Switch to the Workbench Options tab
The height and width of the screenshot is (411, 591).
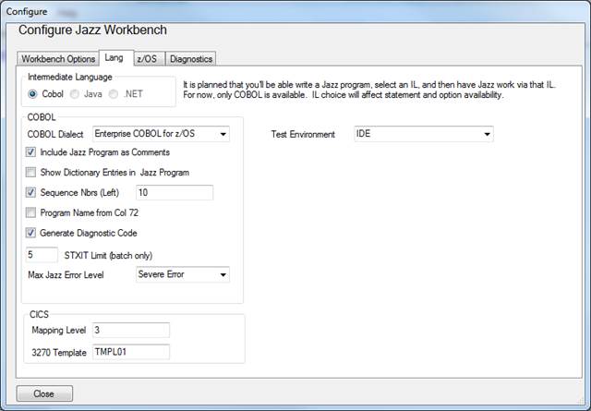[58, 59]
